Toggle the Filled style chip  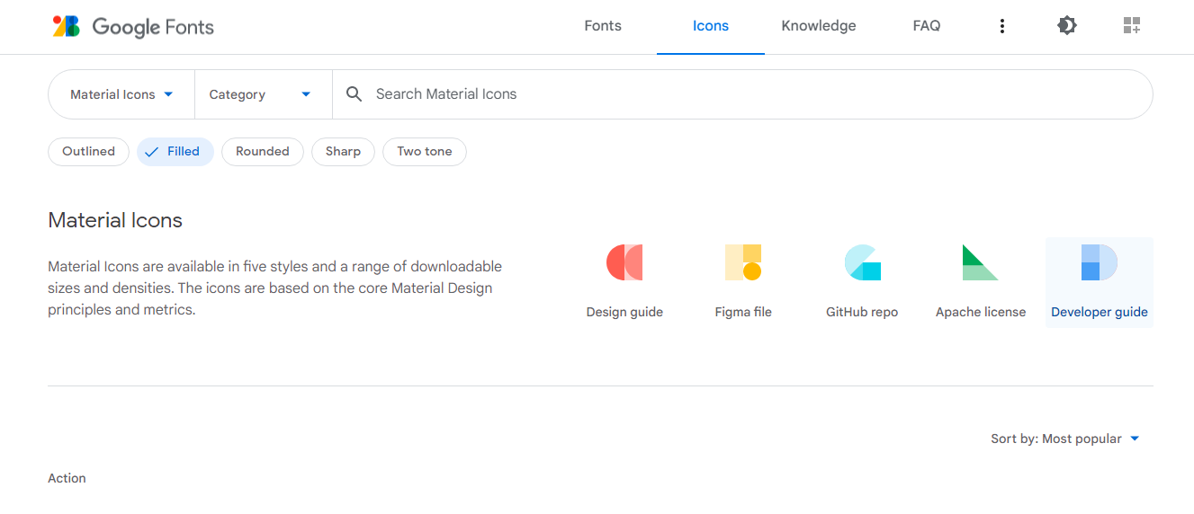(175, 152)
